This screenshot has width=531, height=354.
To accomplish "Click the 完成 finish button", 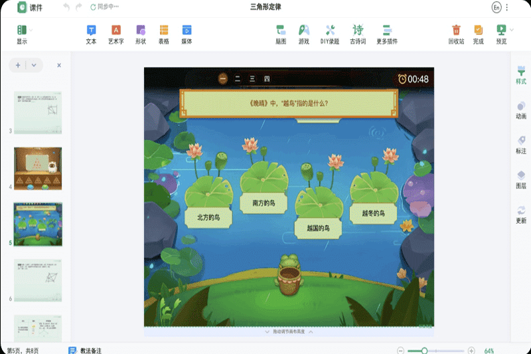I will (x=478, y=35).
